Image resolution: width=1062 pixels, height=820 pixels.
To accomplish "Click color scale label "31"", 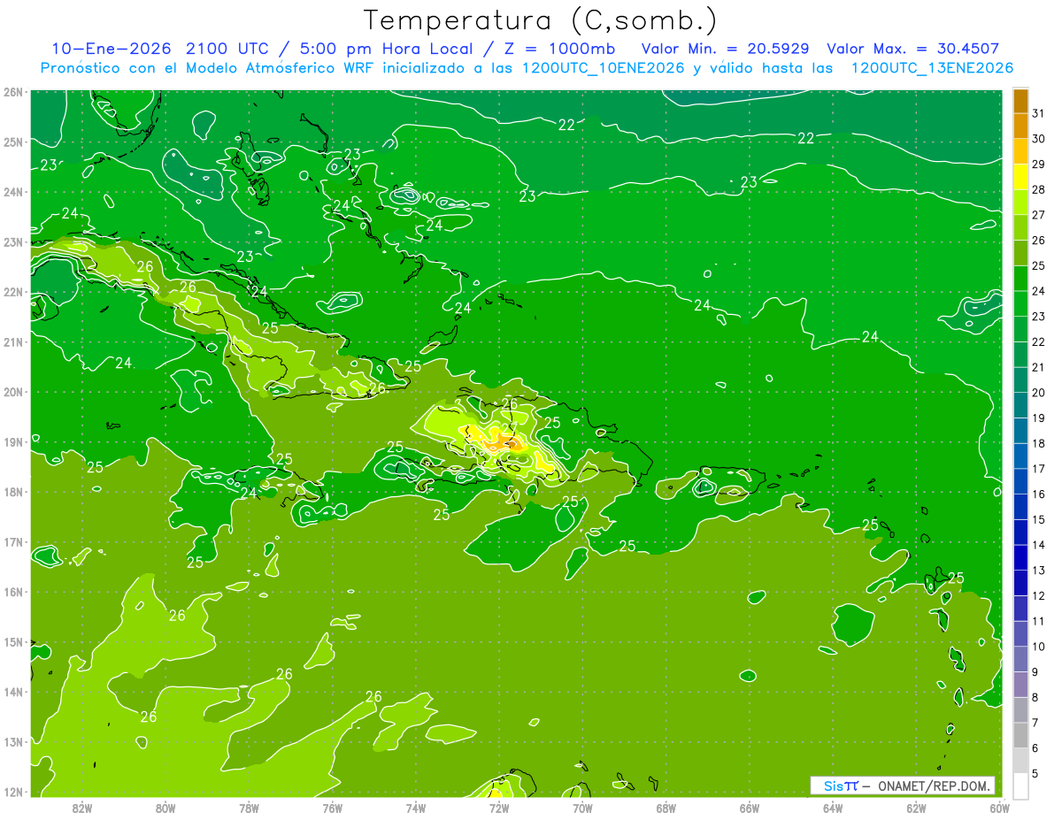I will click(x=1038, y=114).
